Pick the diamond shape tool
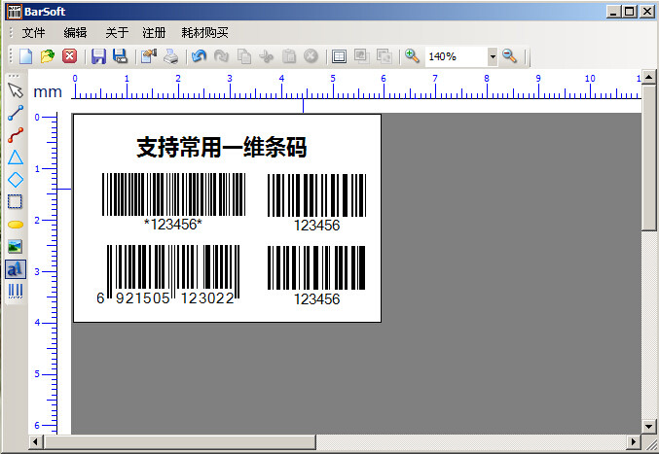 point(16,180)
